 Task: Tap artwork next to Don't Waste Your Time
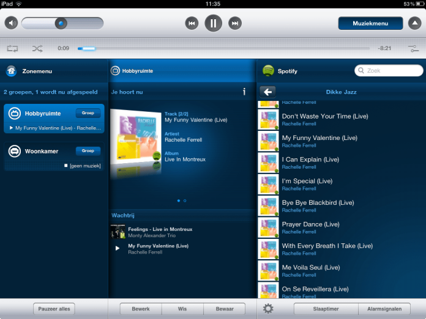pyautogui.click(x=268, y=119)
